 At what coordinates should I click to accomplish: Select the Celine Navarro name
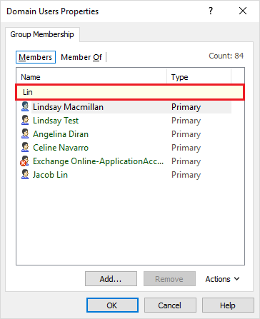pyautogui.click(x=61, y=148)
